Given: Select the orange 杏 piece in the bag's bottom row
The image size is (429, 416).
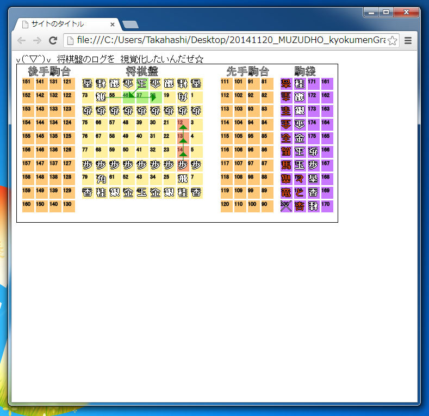Looking at the screenshot, I should pyautogui.click(x=300, y=206).
